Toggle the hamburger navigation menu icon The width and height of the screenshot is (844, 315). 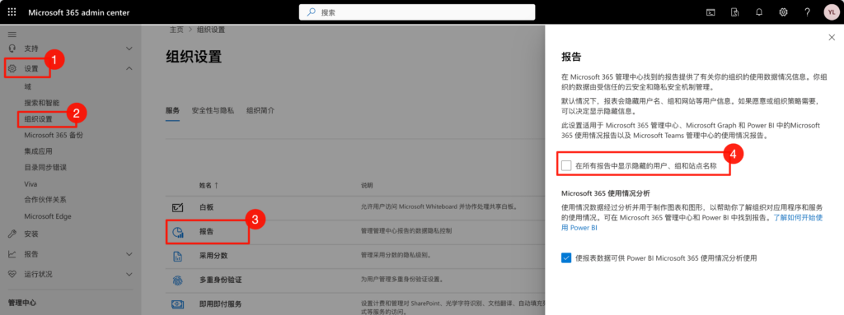[12, 34]
